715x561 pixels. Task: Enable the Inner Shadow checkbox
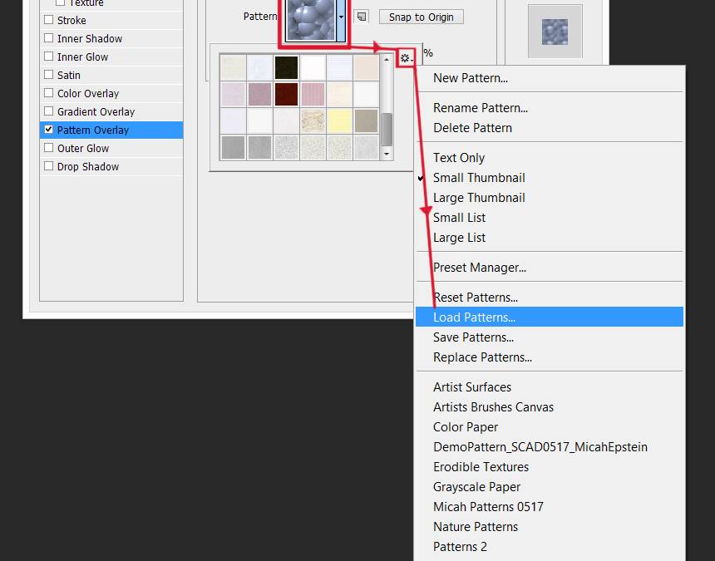click(49, 38)
